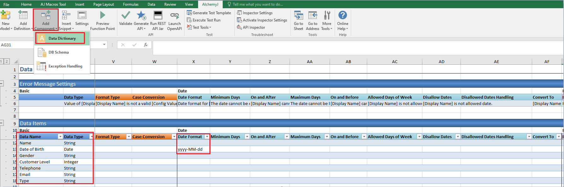Launch OpenAPI from the ribbon
The height and width of the screenshot is (187, 564).
[x=174, y=16]
